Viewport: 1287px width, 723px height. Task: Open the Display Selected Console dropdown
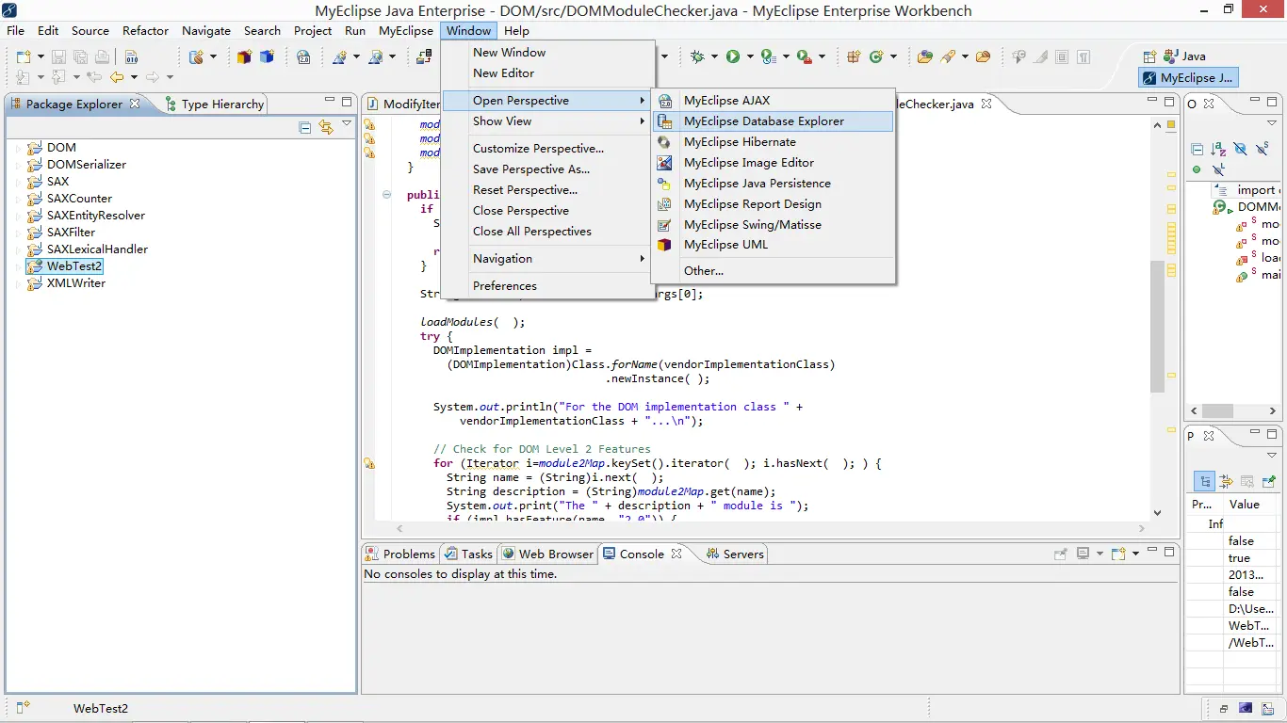point(1100,554)
